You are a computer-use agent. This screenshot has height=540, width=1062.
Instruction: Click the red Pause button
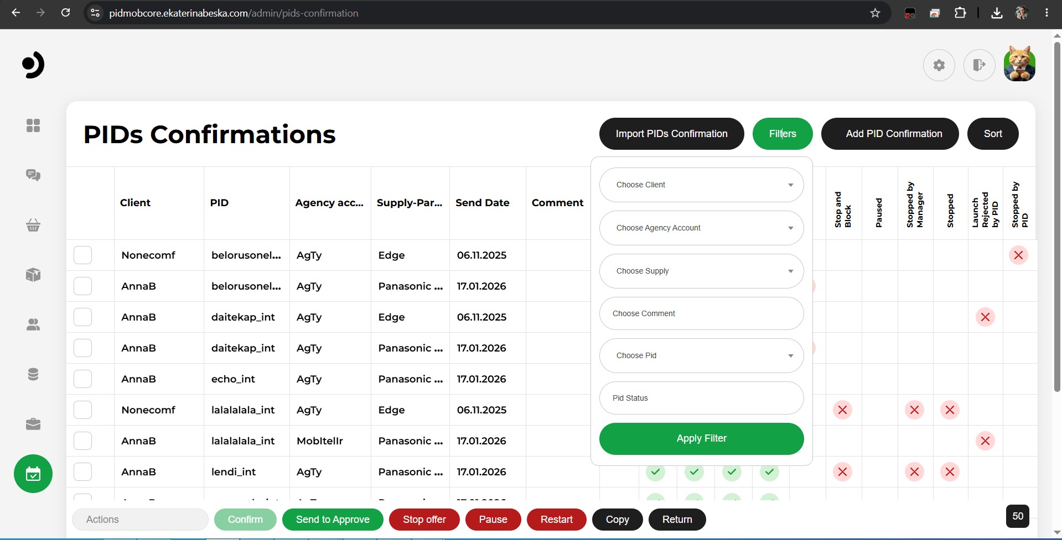pos(493,520)
